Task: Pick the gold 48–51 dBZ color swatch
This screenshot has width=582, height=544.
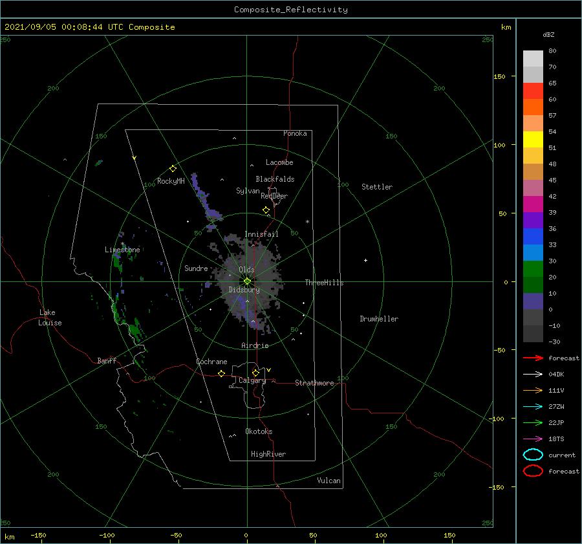Action: pyautogui.click(x=533, y=156)
